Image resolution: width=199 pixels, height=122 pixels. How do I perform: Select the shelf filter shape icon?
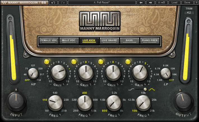pos(131,90)
